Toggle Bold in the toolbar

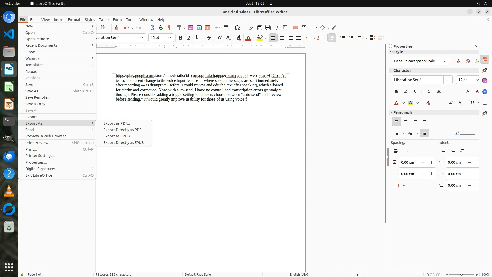(180, 38)
